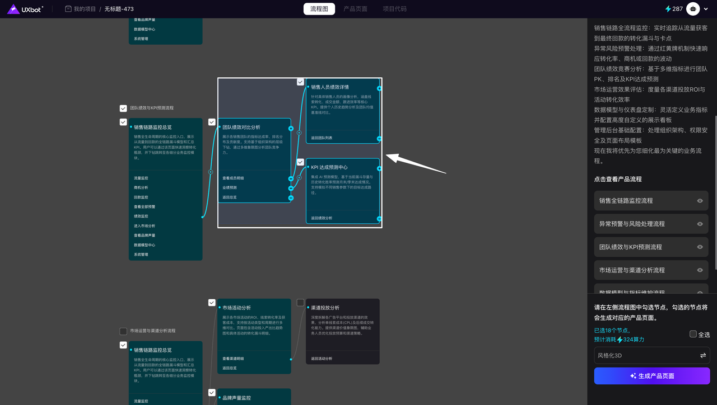Image resolution: width=717 pixels, height=405 pixels.
Task: Toggle eye icon for 异常预警与风险处理流程
Action: coord(700,224)
